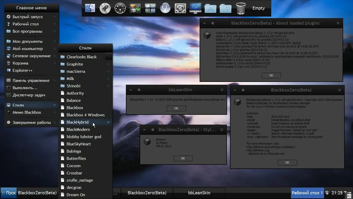Open the Documents folder icon in dock
The height and width of the screenshot is (199, 353).
tap(226, 8)
